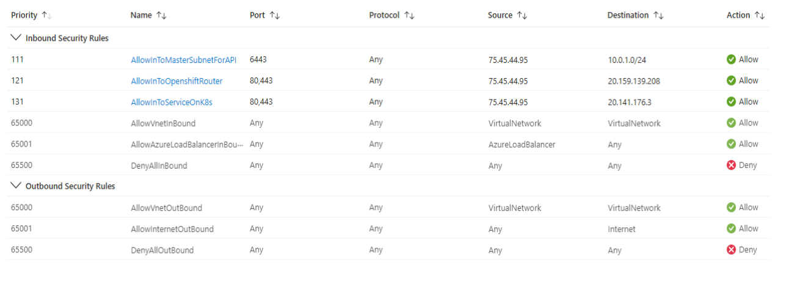Screen dimensions: 792x292
Task: Select the AllowVnetOutBound rule row
Action: [388, 208]
